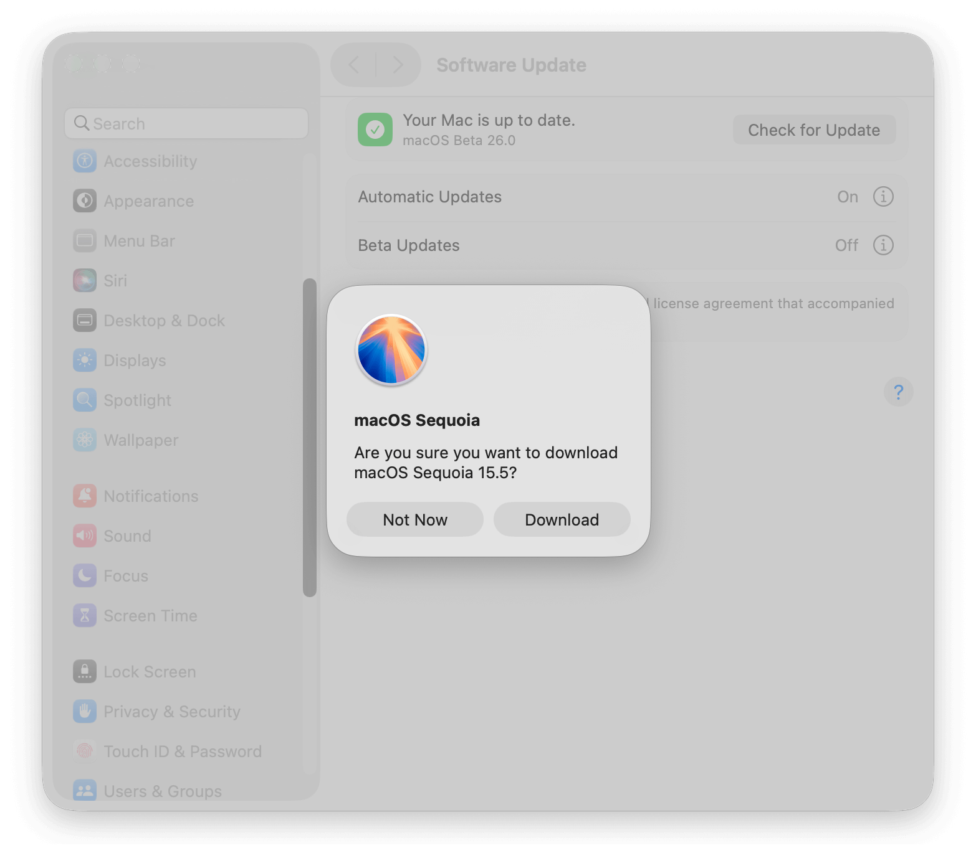Select the Notifications label in sidebar

click(x=151, y=496)
